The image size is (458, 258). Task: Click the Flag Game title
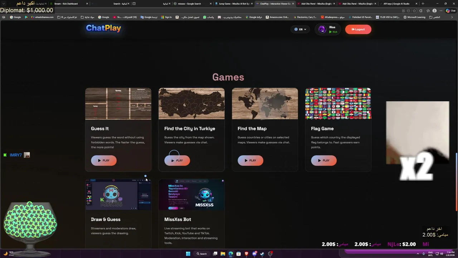(322, 128)
